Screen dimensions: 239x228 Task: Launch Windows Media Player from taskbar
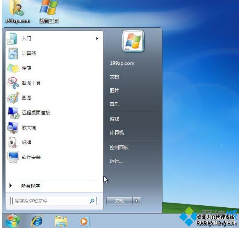coord(84,221)
